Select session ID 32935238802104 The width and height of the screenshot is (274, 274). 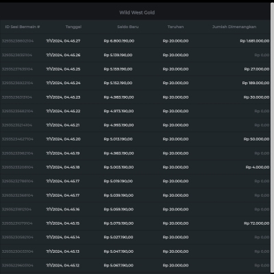[18, 41]
